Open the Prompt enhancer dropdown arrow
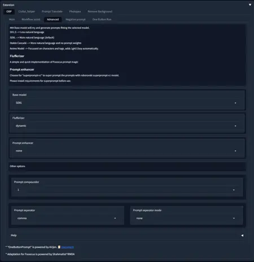254x262 pixels. (235, 151)
